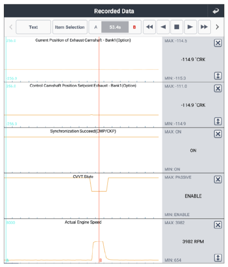Viewport: 228px width, 267px height.
Task: Remove Synchronization Succeed graph
Action: [x=218, y=134]
